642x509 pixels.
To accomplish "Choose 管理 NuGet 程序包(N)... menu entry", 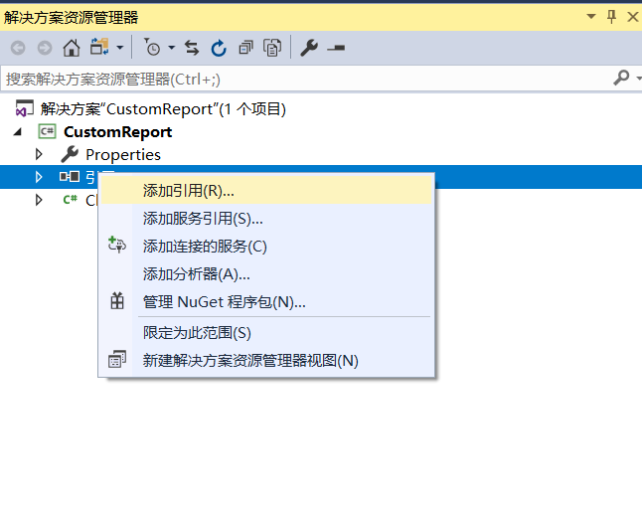I will click(224, 302).
